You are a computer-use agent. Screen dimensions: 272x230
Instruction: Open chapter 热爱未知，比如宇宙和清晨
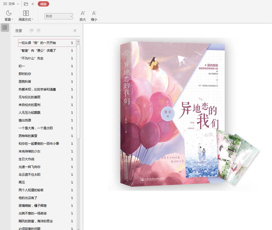pyautogui.click(x=47, y=89)
